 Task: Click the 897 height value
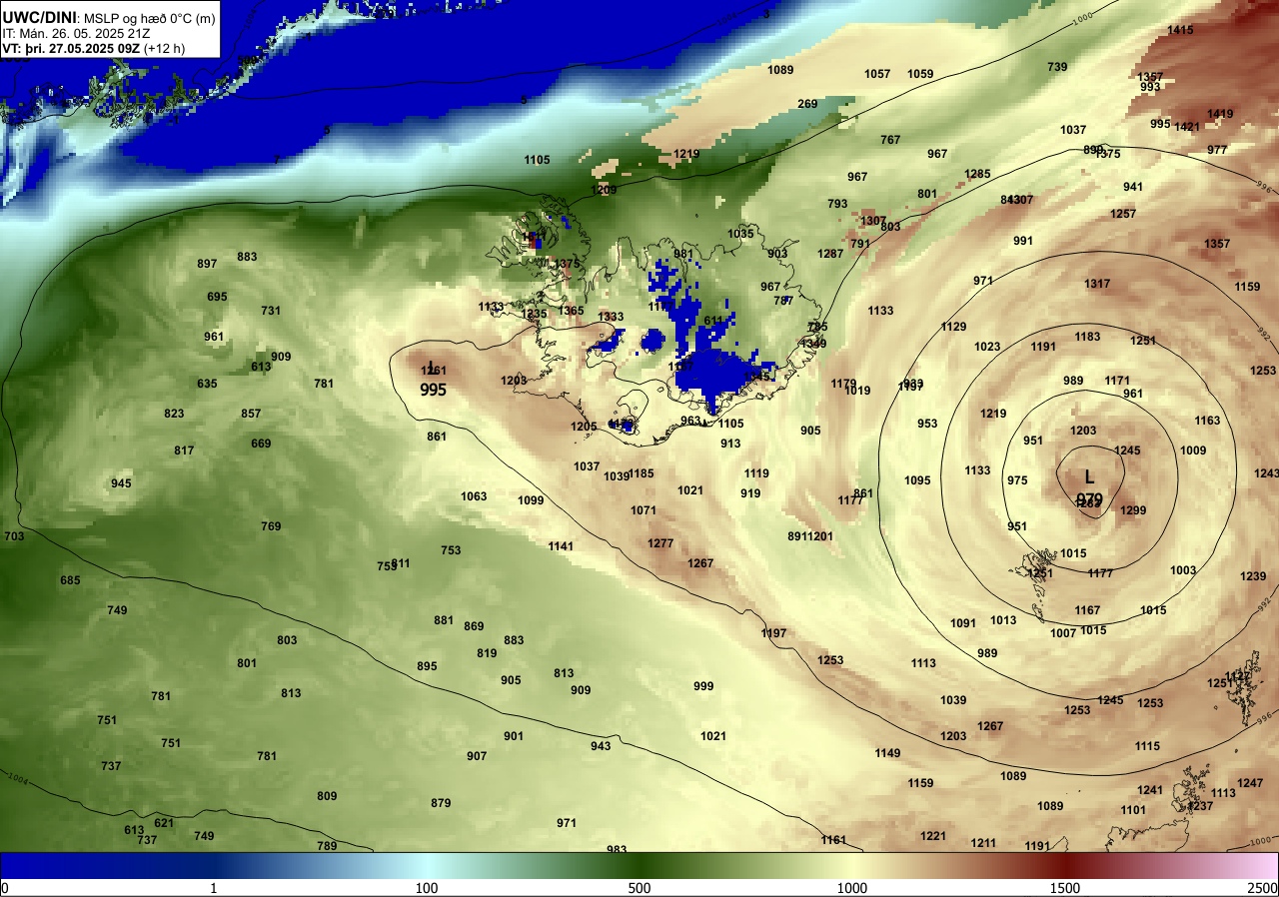coord(207,264)
